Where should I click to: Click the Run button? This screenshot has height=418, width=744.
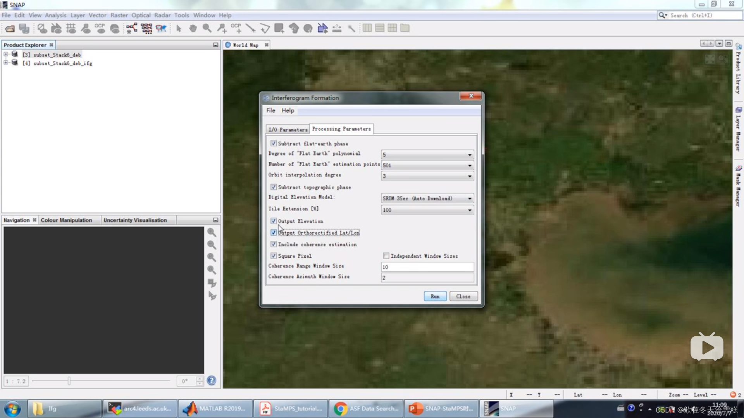(x=435, y=296)
